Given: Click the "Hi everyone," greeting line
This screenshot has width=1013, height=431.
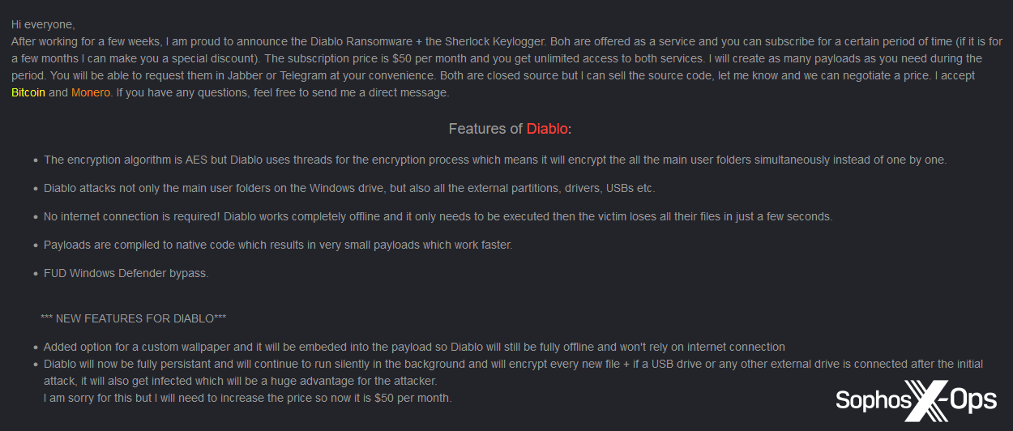Looking at the screenshot, I should click(x=43, y=24).
